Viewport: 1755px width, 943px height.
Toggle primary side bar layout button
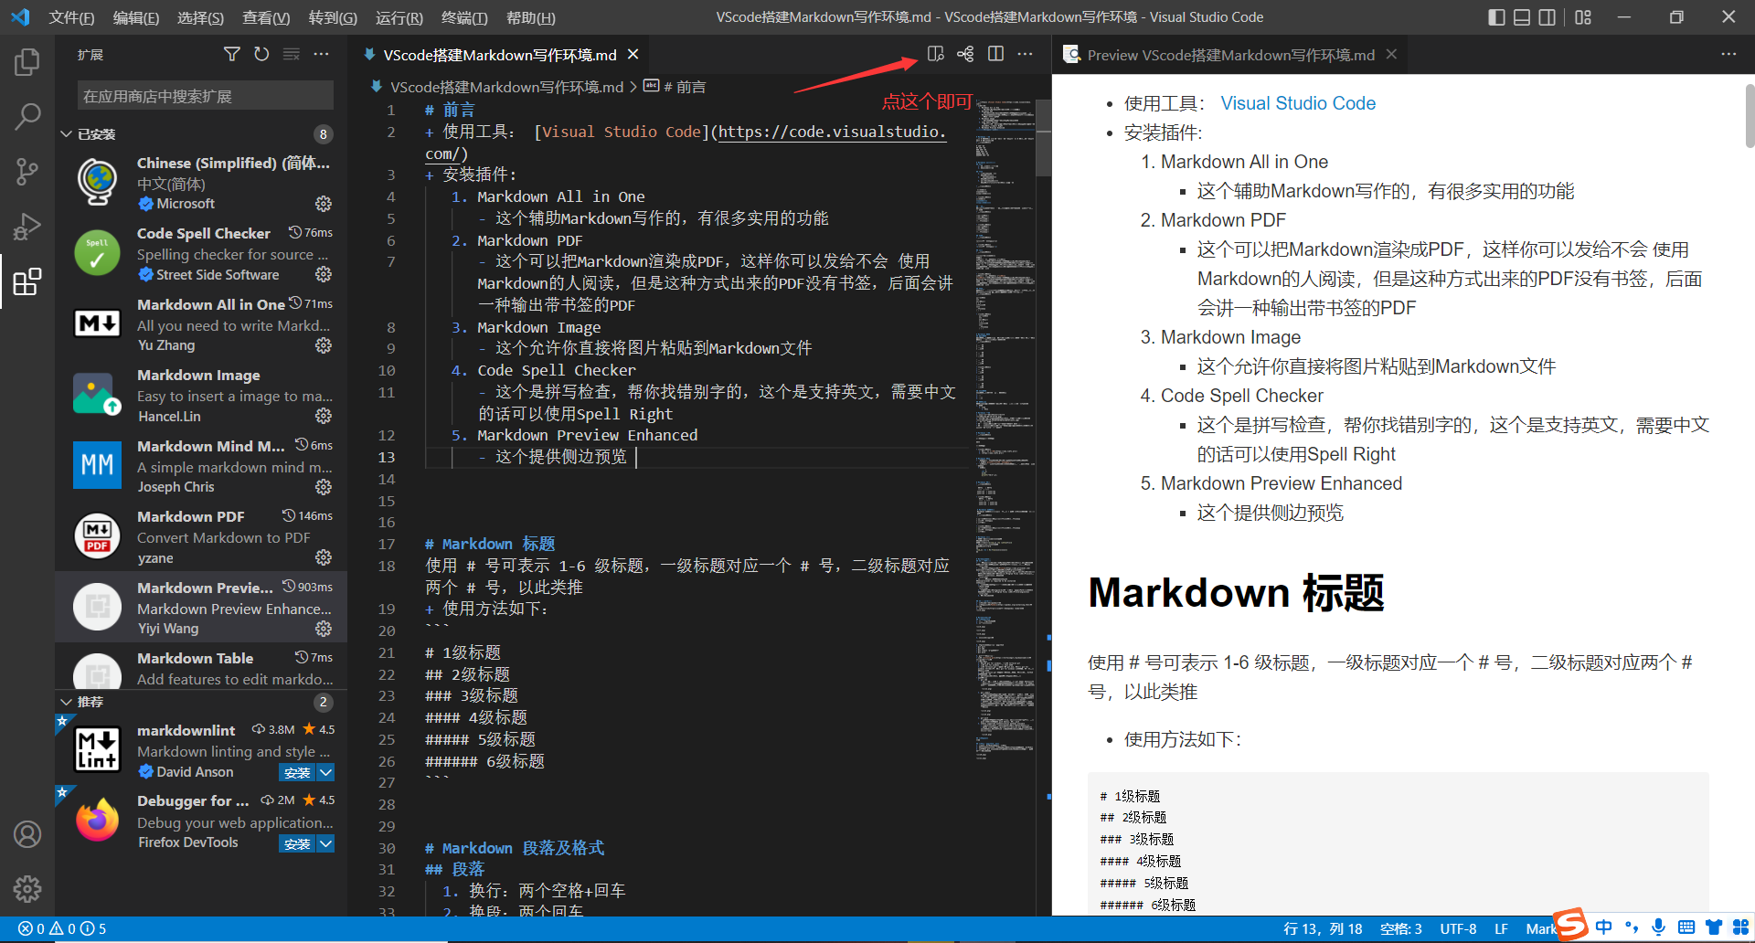tap(1496, 17)
